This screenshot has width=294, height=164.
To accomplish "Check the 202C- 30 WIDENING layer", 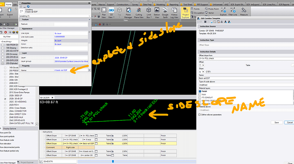I will tap(5, 102).
